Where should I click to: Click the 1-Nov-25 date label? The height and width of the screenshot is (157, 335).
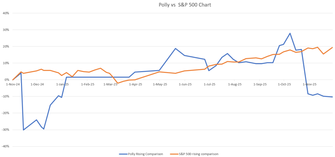(309, 84)
